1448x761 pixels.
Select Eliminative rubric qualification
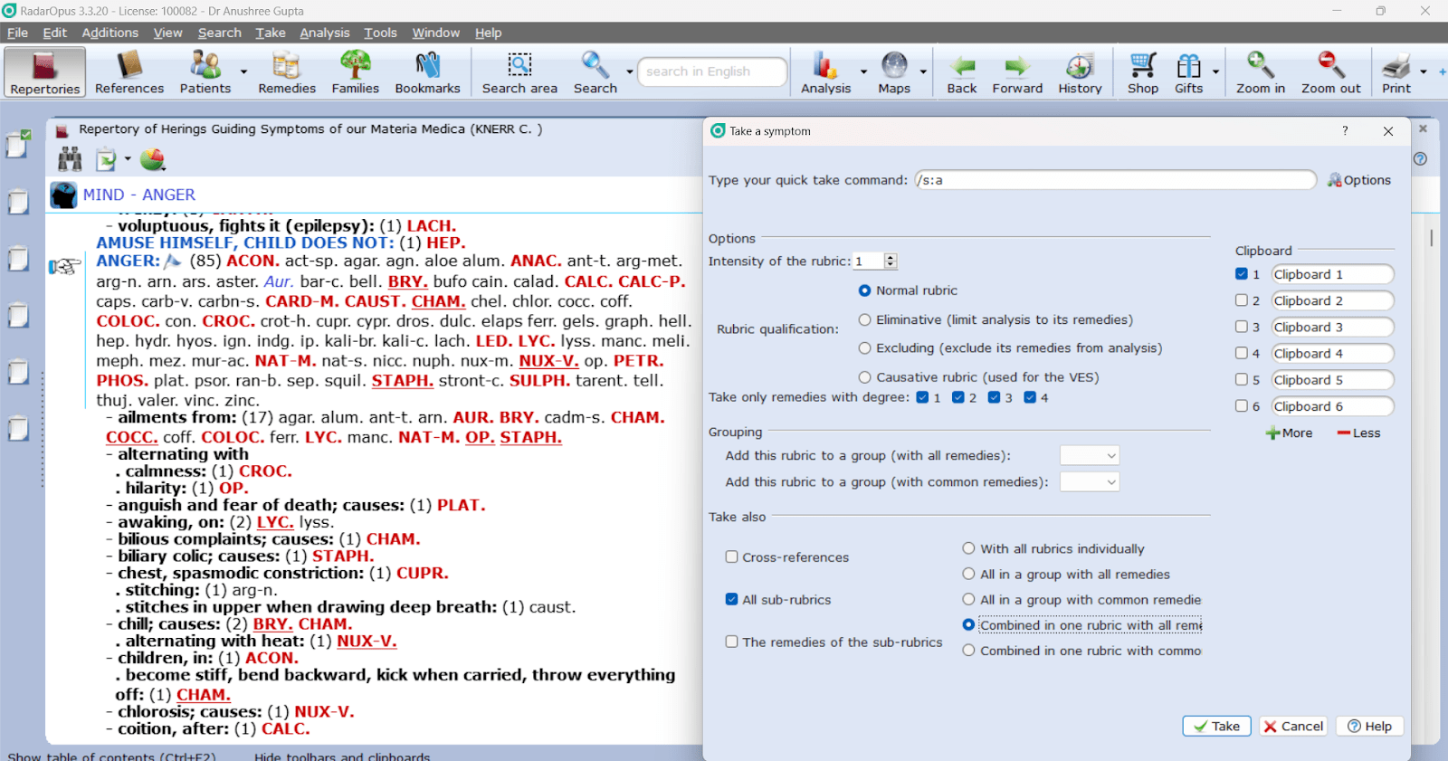click(x=864, y=319)
